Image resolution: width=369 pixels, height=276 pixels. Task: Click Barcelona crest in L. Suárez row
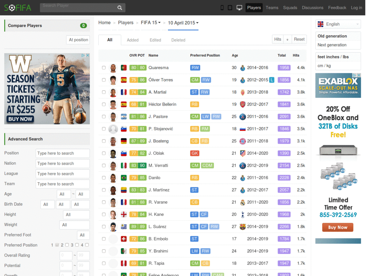(x=243, y=227)
